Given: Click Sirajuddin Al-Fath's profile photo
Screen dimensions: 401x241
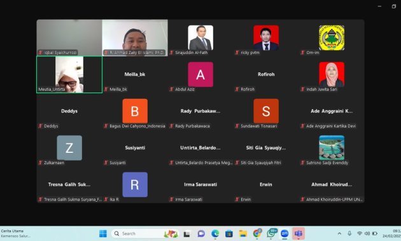Looking at the screenshot, I should (x=200, y=37).
